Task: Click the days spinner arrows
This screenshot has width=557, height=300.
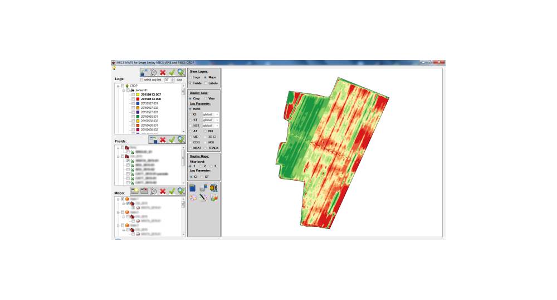Action: click(173, 80)
